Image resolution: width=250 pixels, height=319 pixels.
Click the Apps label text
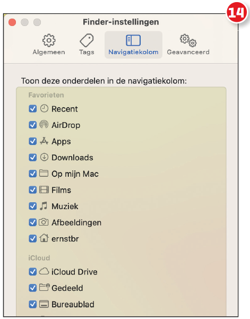coord(61,142)
